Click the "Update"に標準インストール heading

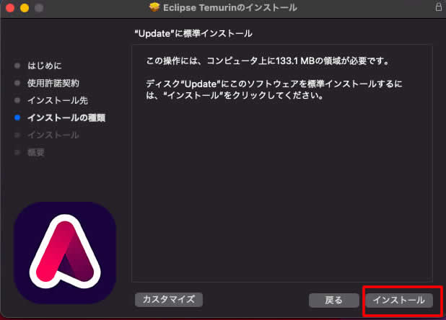click(x=193, y=33)
